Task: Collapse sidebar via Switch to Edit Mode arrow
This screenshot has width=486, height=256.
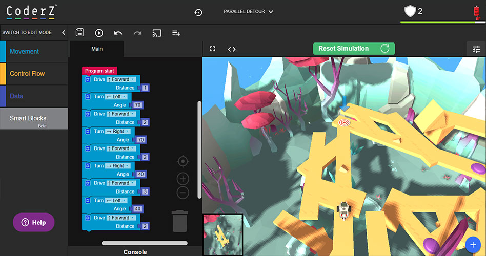Action: (64, 32)
